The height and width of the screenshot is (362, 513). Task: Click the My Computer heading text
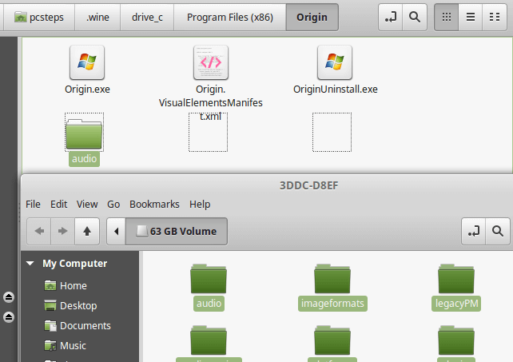coord(74,263)
